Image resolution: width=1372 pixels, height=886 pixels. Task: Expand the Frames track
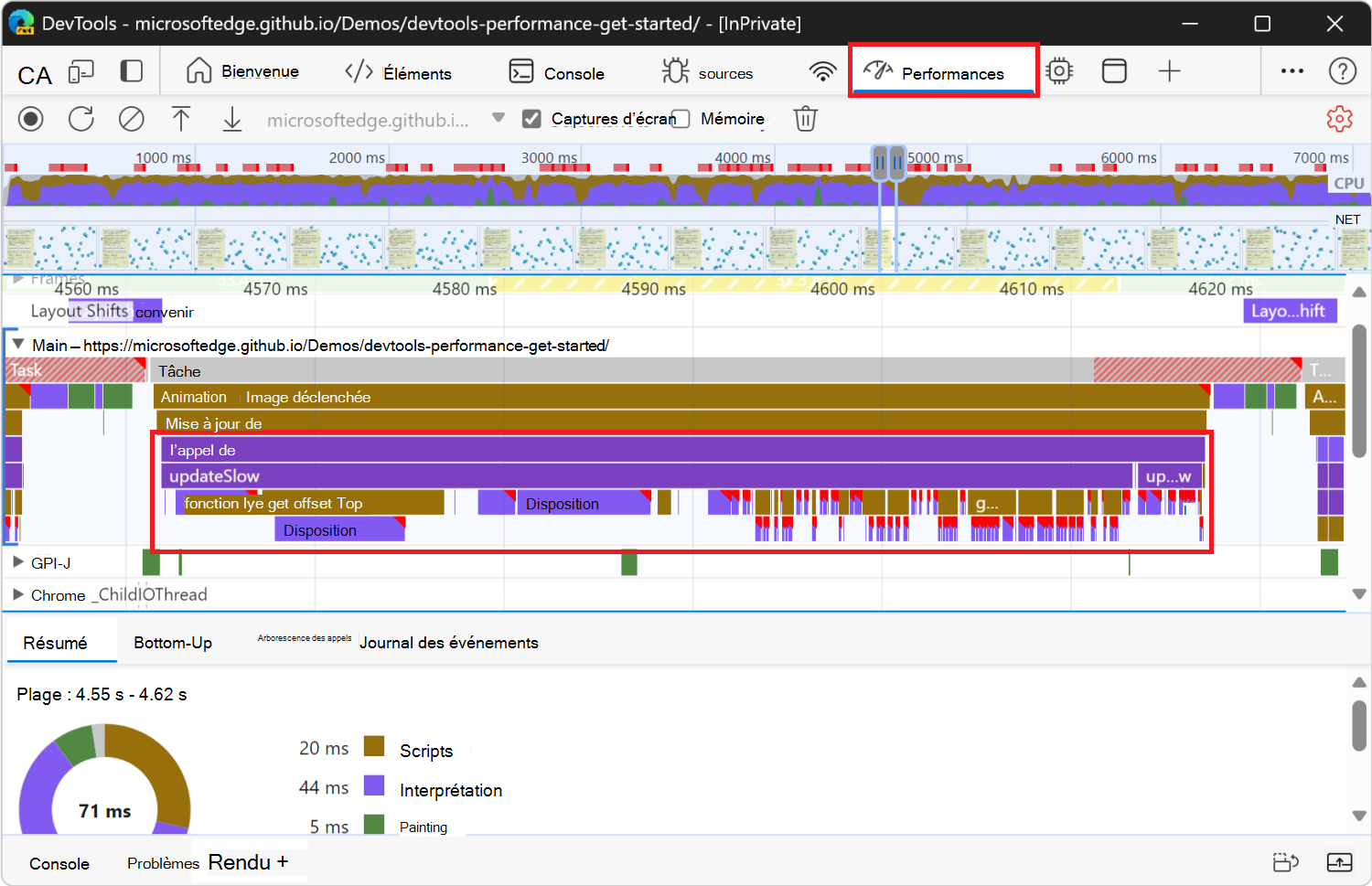pyautogui.click(x=17, y=279)
